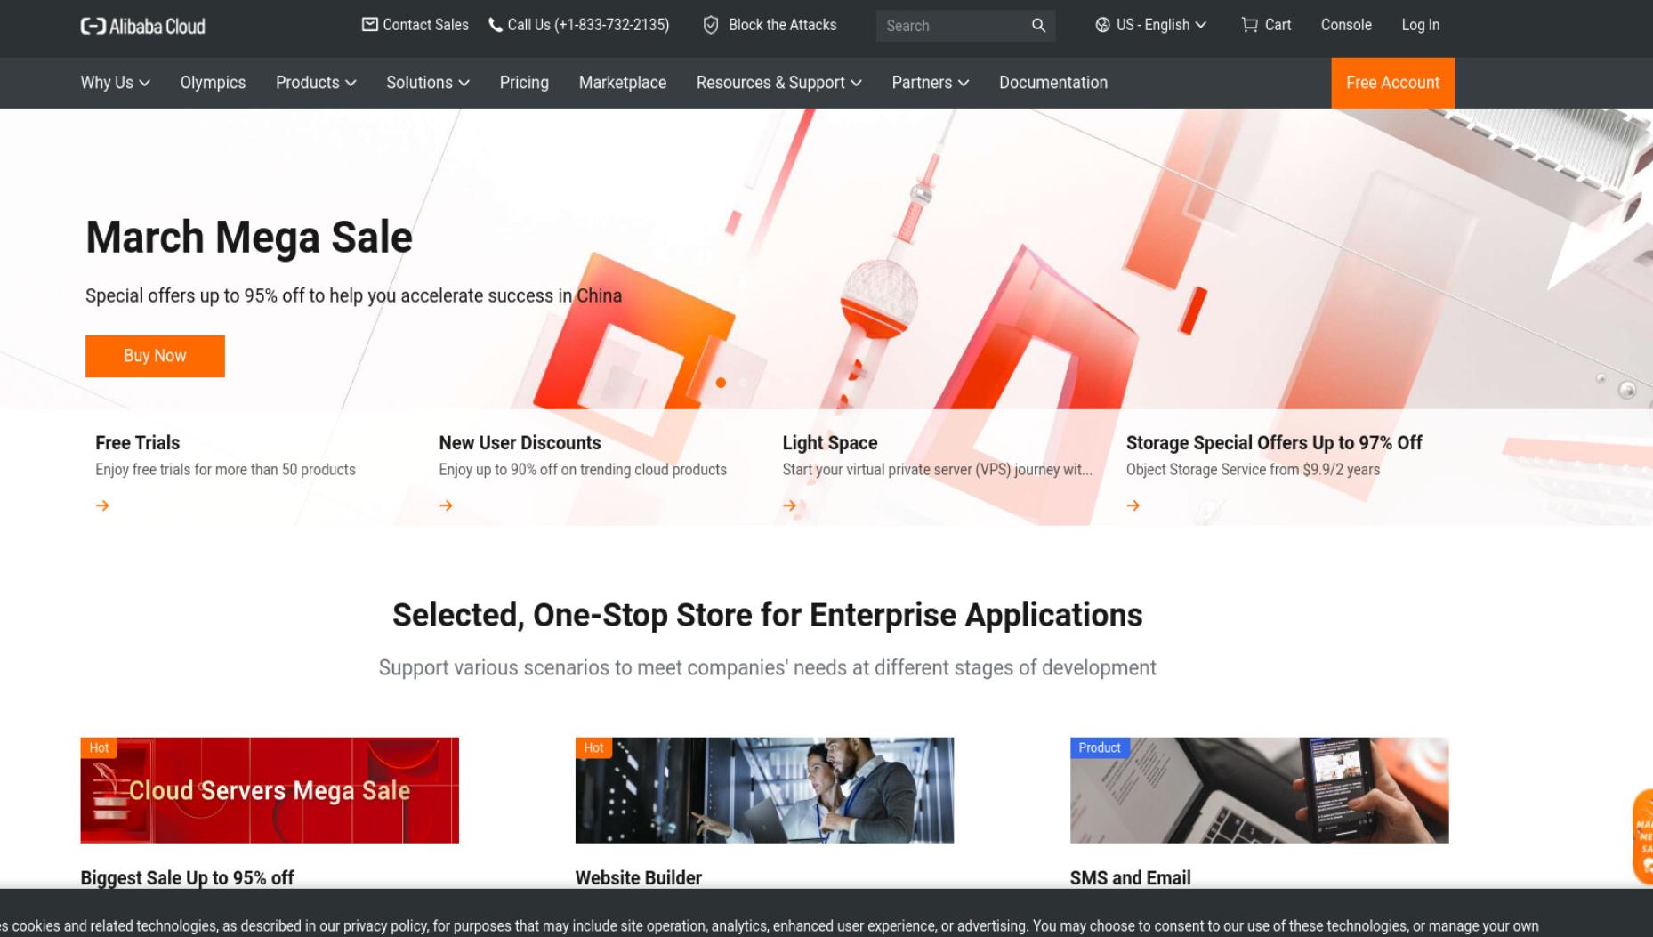The height and width of the screenshot is (937, 1653).
Task: Click the phone icon beside Call Us
Action: click(x=496, y=25)
